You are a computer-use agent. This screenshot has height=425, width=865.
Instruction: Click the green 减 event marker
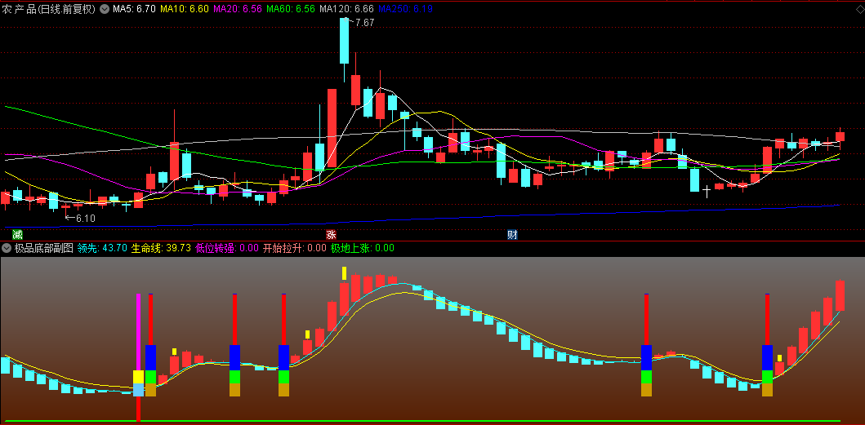pyautogui.click(x=18, y=234)
